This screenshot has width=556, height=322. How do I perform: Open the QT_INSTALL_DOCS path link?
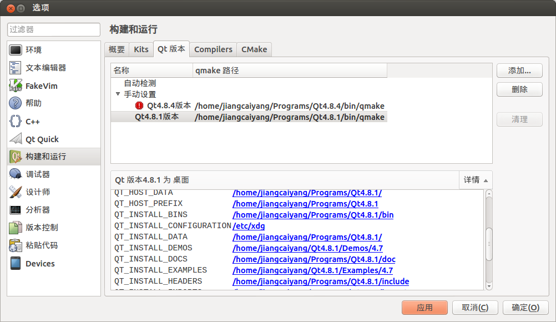pyautogui.click(x=314, y=259)
